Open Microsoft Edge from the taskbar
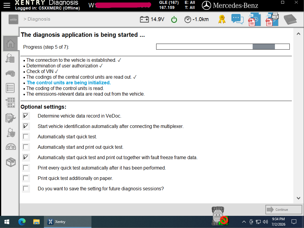Image resolution: width=304 pixels, height=228 pixels. [22, 222]
